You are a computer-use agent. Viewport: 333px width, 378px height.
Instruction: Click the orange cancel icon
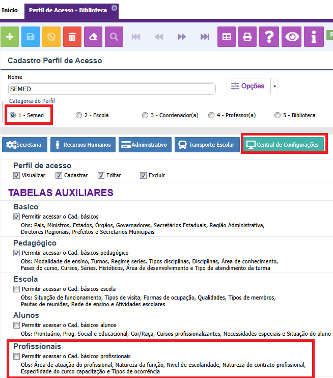(51, 37)
